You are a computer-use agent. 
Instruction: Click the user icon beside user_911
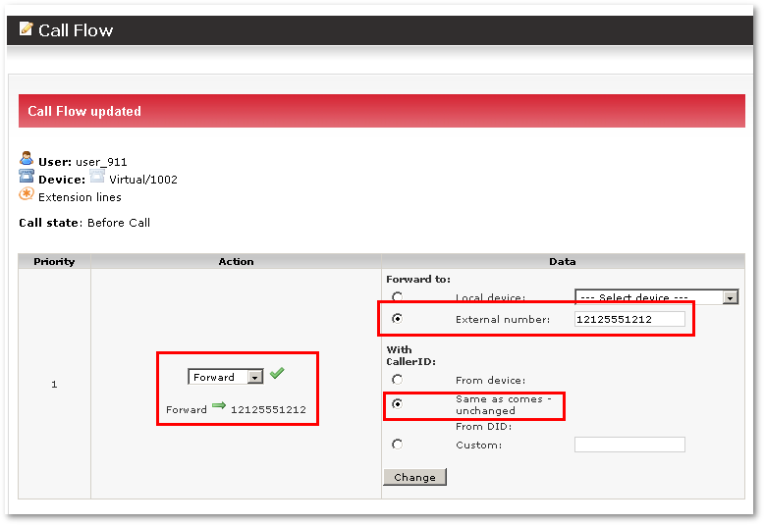coord(27,159)
